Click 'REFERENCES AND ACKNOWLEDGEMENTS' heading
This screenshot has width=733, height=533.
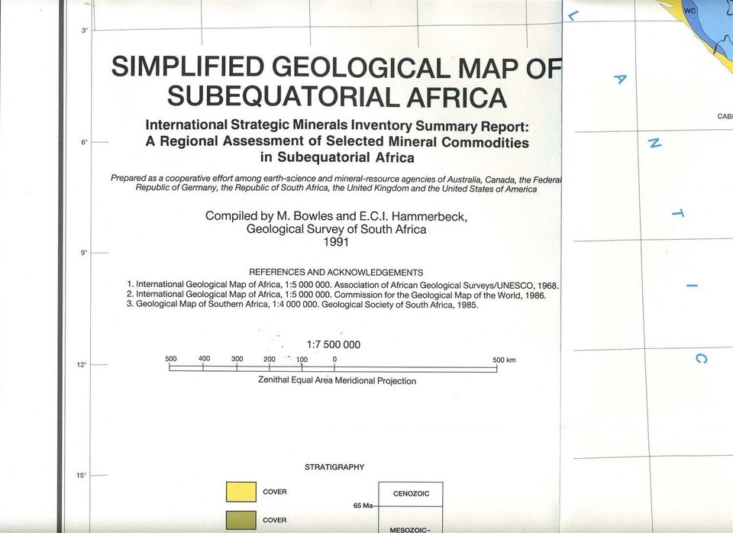(x=336, y=273)
